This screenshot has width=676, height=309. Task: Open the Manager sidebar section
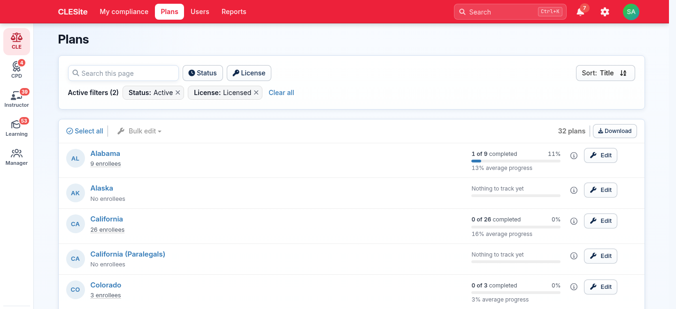[x=16, y=157]
